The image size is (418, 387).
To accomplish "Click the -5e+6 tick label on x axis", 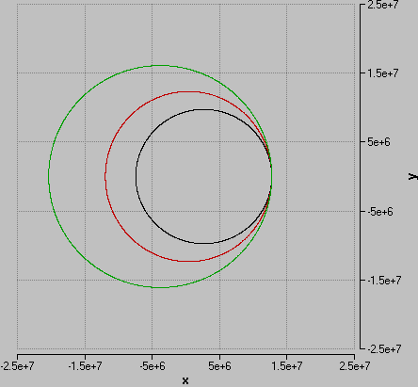I will tap(153, 366).
